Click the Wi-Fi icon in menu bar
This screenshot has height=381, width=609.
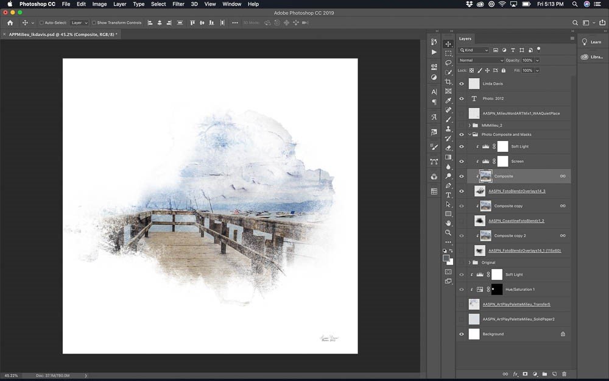tap(502, 4)
